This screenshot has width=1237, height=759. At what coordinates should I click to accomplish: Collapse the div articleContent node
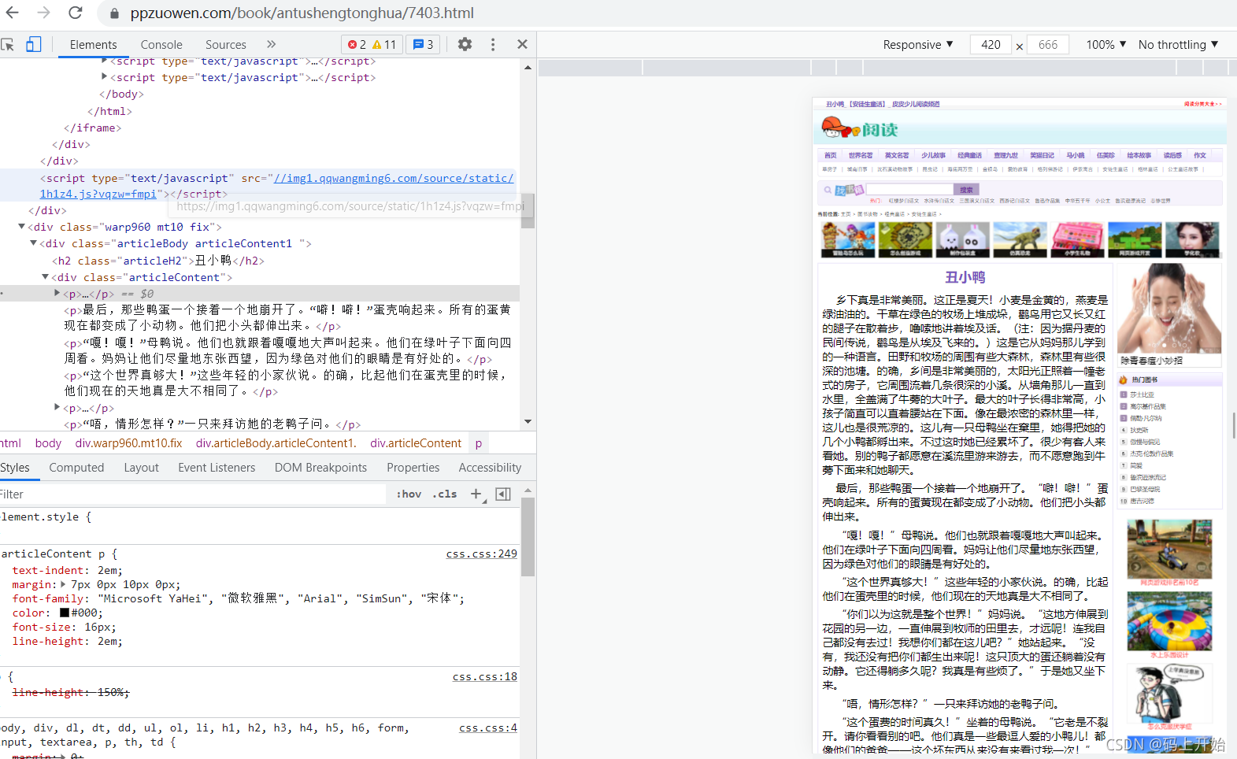(x=45, y=277)
